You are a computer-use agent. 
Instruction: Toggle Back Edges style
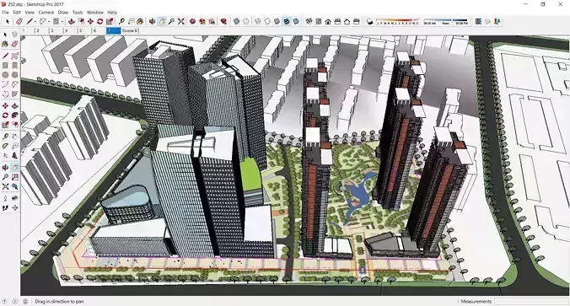click(x=246, y=21)
